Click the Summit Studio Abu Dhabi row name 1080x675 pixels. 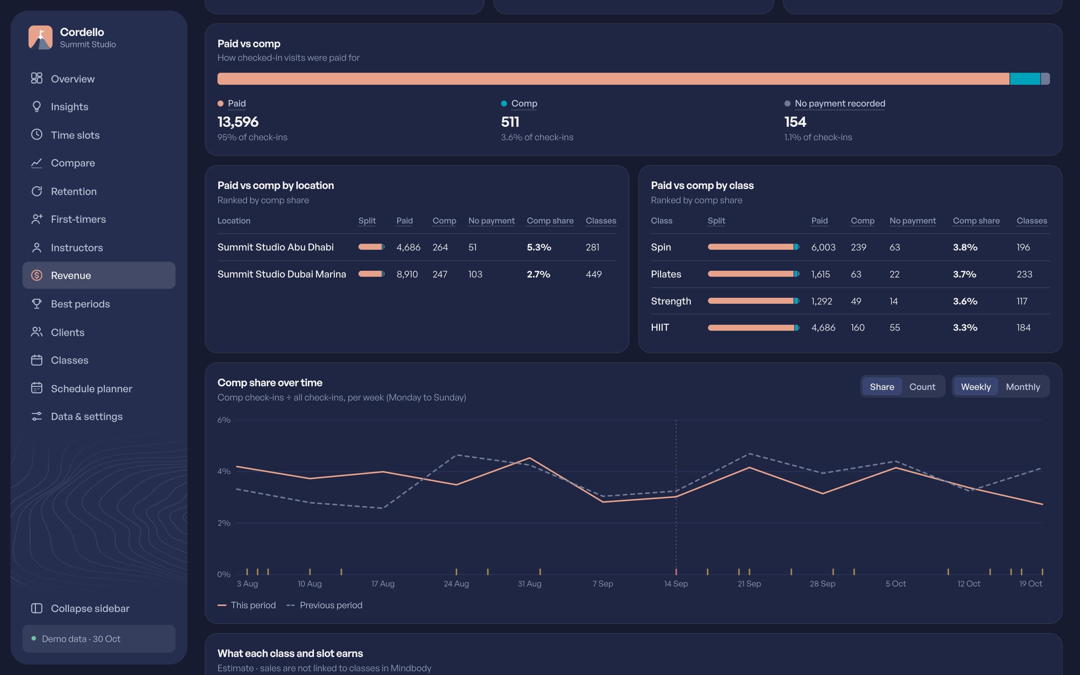pyautogui.click(x=275, y=247)
